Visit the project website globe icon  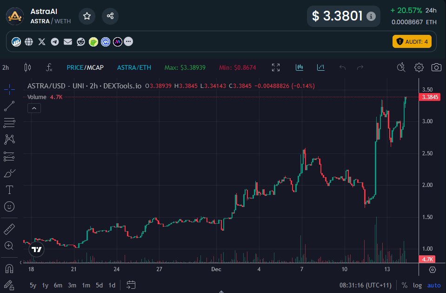pyautogui.click(x=29, y=42)
